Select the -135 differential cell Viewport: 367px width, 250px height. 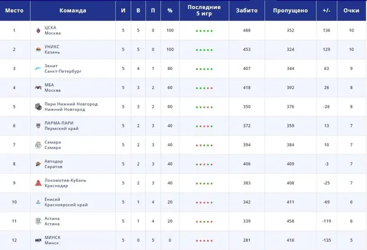[x=327, y=240]
